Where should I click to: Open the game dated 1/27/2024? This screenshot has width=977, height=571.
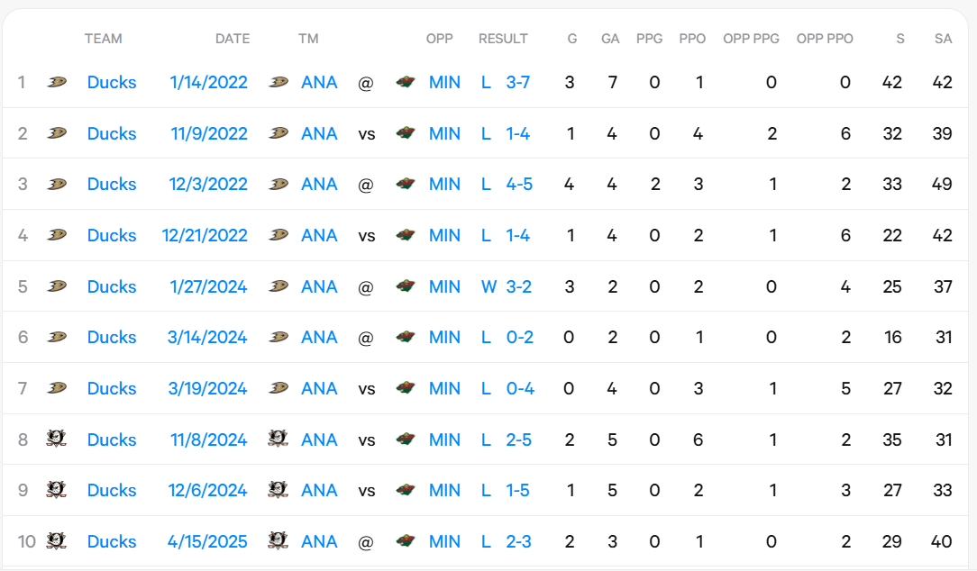coord(208,286)
